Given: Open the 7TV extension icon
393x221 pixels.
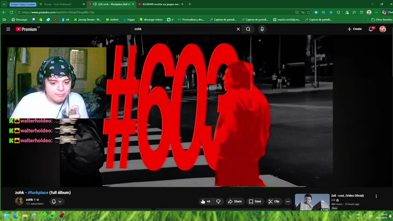Looking at the screenshot, I should tap(324, 12).
